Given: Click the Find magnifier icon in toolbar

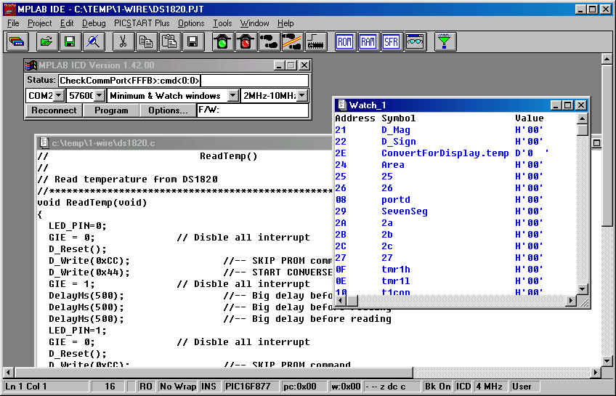Looking at the screenshot, I should tap(94, 41).
